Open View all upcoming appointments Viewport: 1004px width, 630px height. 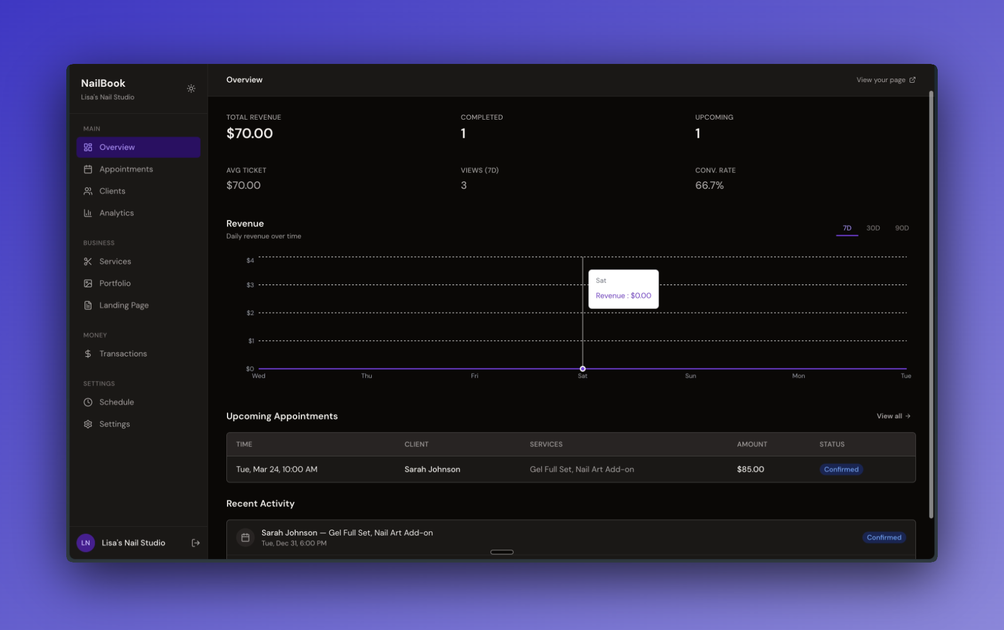[x=893, y=416]
